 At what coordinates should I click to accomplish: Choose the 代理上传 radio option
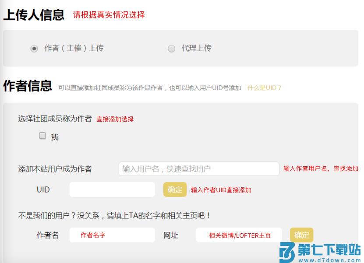click(172, 49)
